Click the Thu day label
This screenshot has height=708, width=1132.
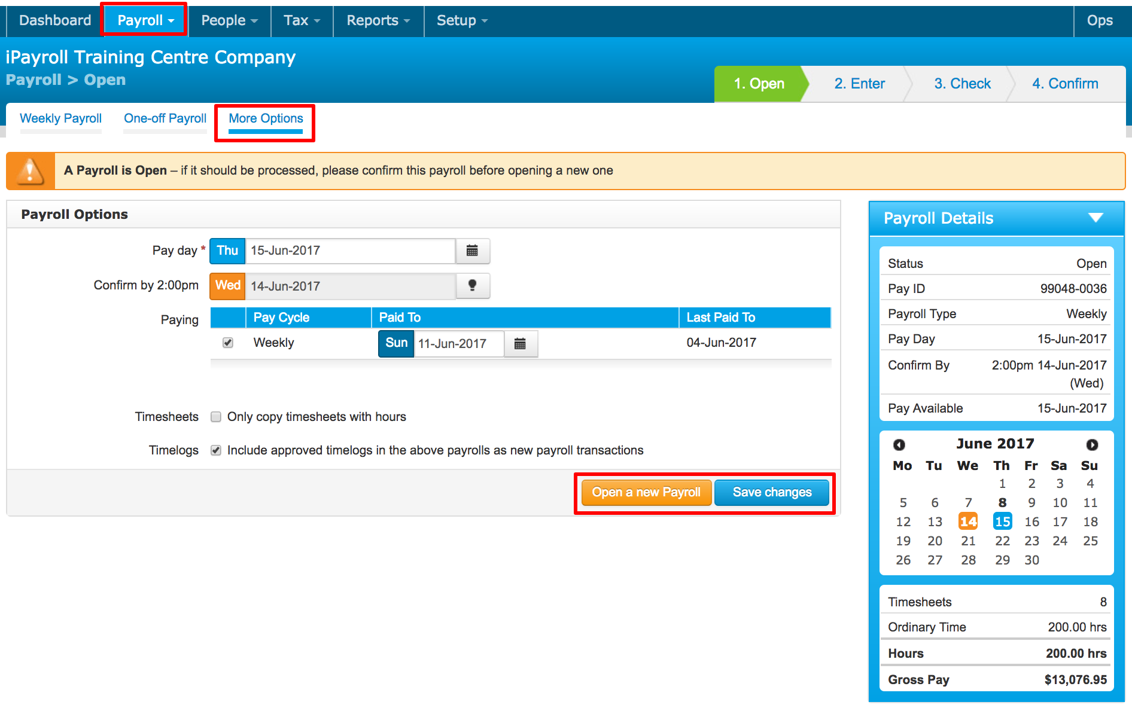[x=227, y=251]
